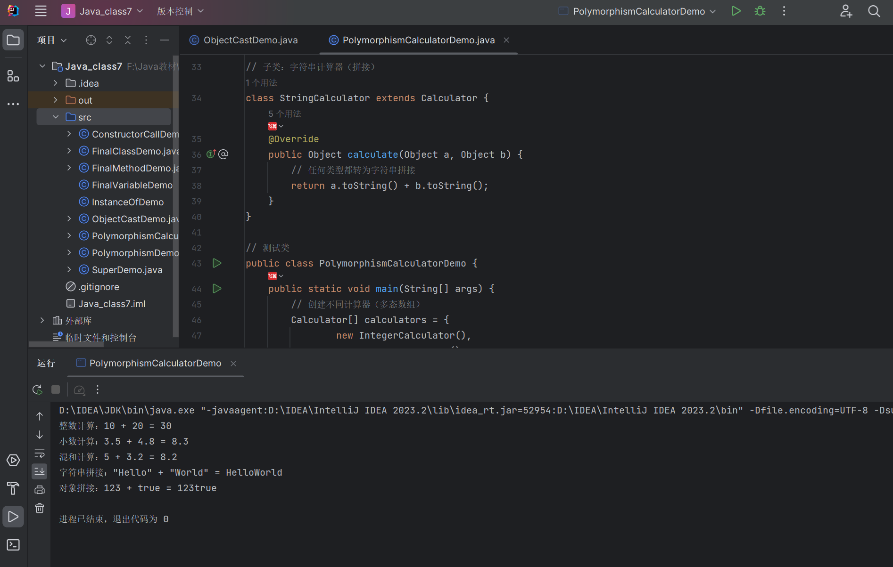Open the Services tool window icon
This screenshot has height=567, width=893.
point(13,460)
